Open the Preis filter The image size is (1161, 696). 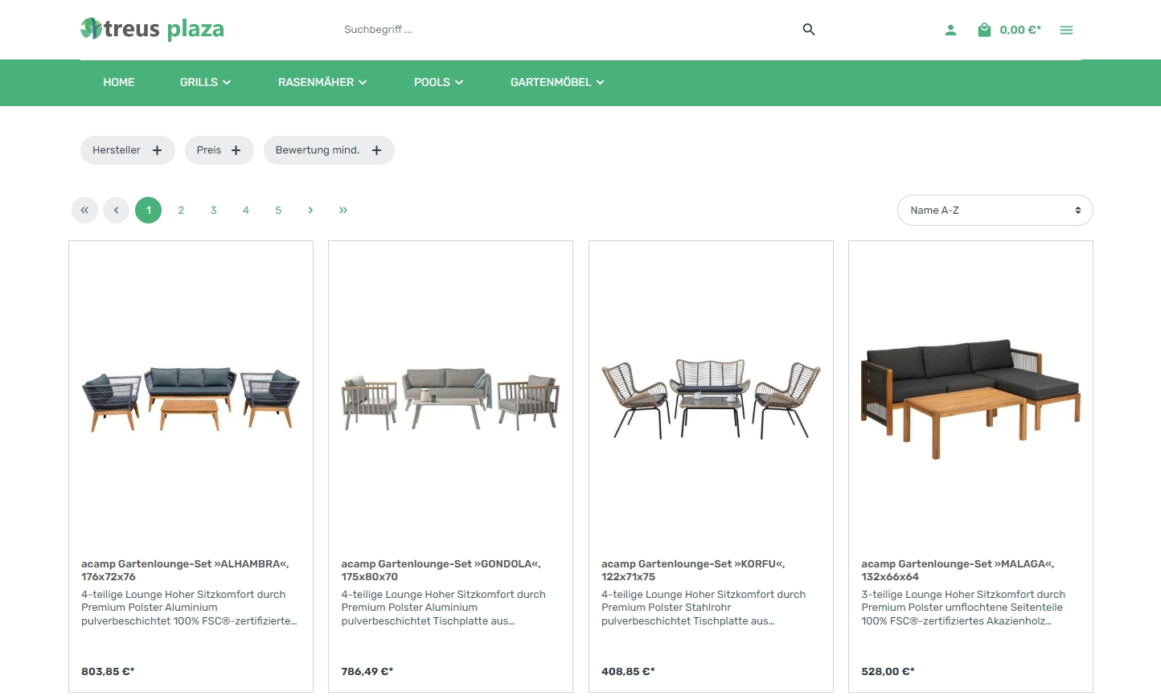pos(219,150)
